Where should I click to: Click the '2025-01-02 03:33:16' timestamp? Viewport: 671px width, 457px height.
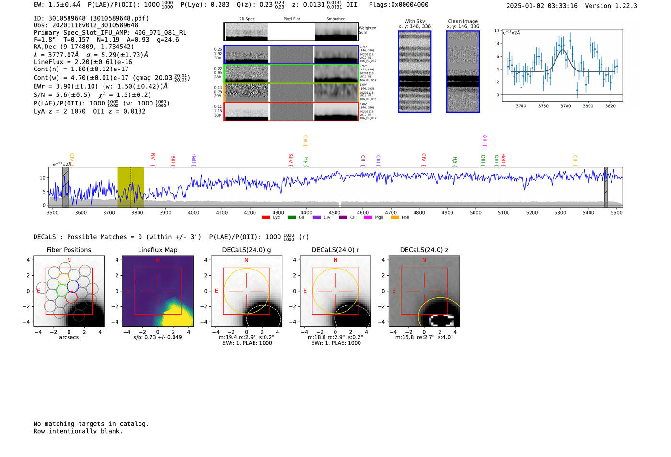pos(542,6)
